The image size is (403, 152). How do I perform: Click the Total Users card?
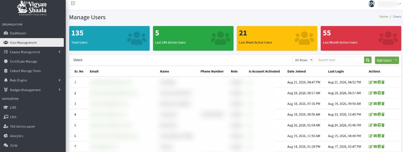[x=109, y=38]
